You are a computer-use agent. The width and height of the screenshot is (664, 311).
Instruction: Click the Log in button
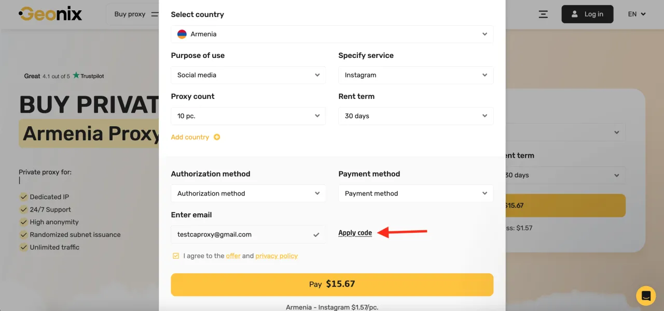coord(587,14)
